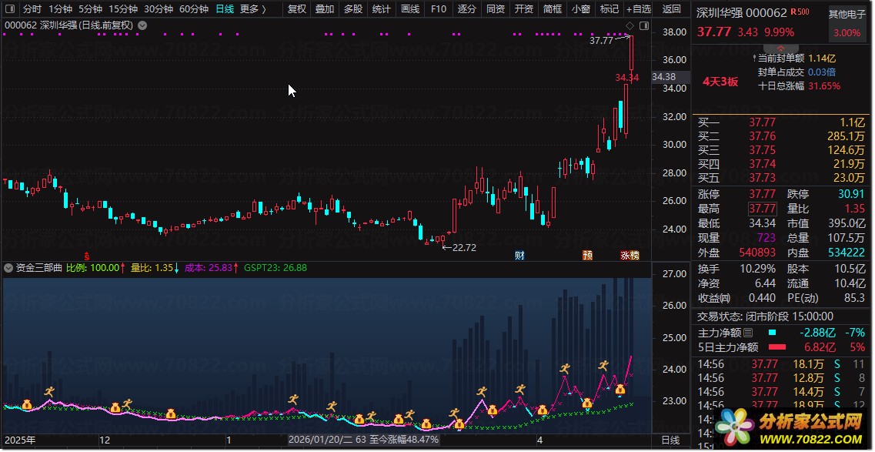This screenshot has height=452, width=875.
Task: Toggle 叠加 overlay comparison
Action: click(325, 9)
